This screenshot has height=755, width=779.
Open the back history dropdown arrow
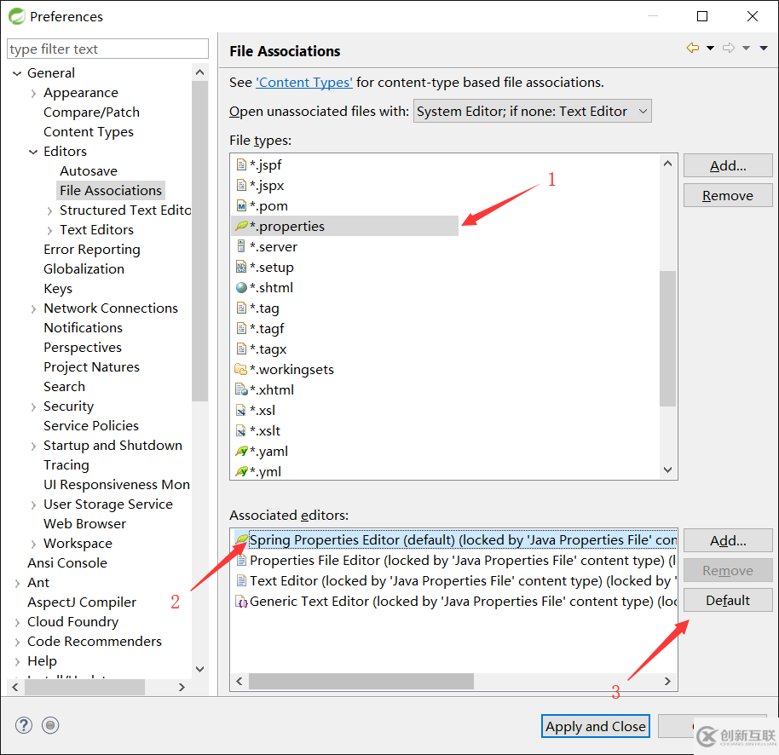pyautogui.click(x=711, y=49)
